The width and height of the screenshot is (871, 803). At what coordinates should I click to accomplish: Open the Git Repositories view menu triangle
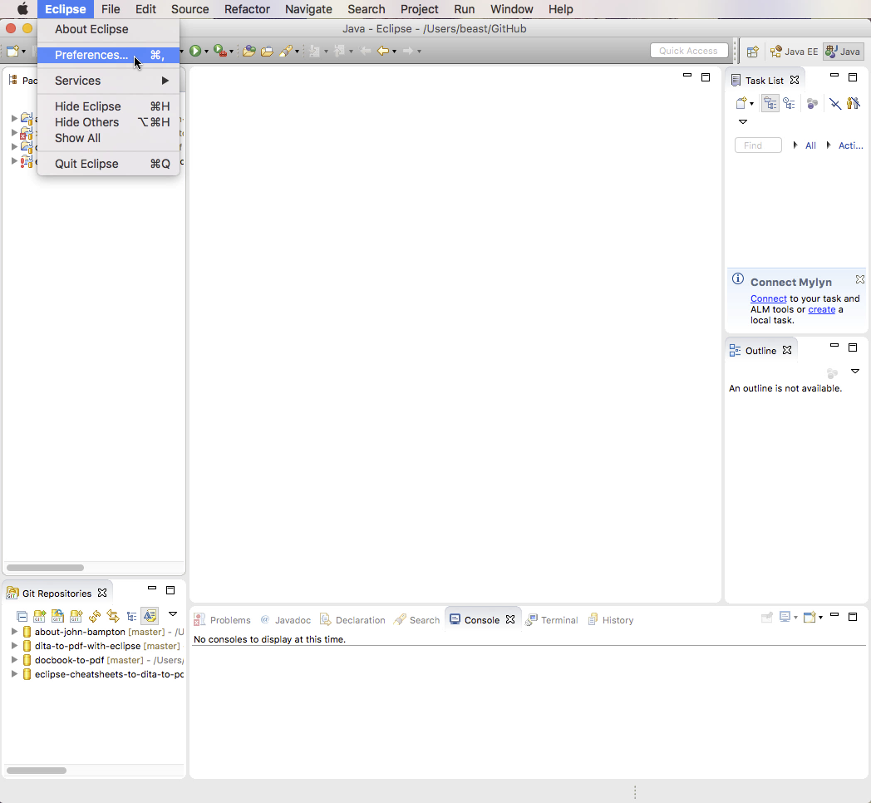pos(173,614)
